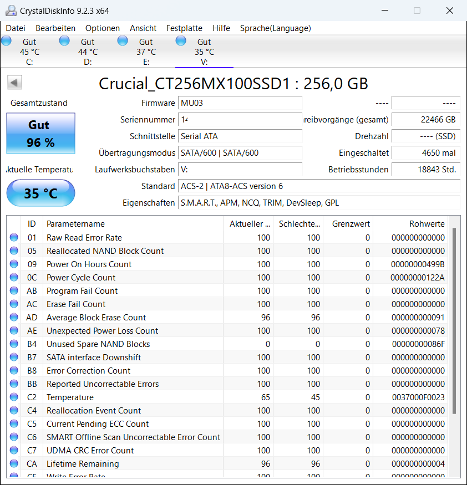Click drive E: status indicator icon

(x=123, y=40)
